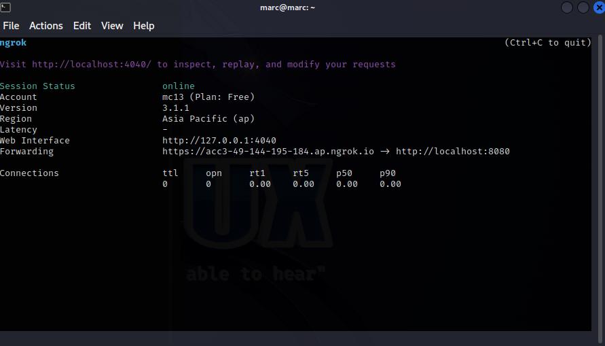This screenshot has width=605, height=346.
Task: Click the 'rt5' column header
Action: click(x=301, y=173)
